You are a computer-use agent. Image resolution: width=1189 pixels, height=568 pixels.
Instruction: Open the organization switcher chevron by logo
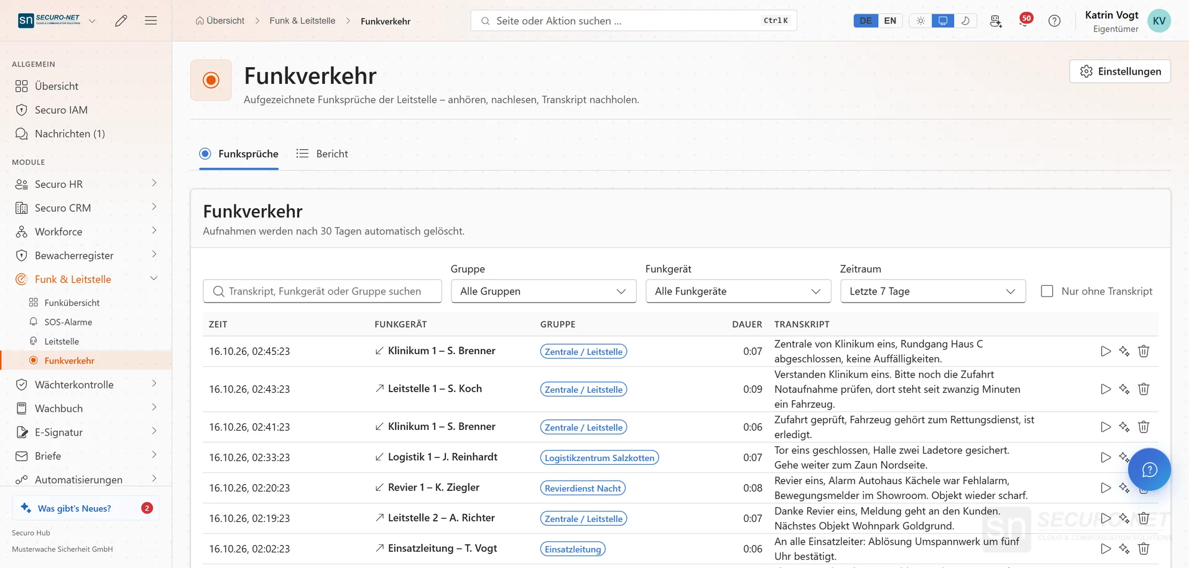(92, 21)
